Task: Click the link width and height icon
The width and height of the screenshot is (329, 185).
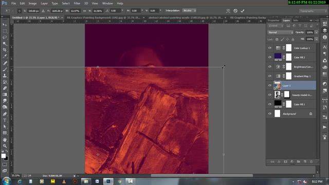Action: [84, 11]
